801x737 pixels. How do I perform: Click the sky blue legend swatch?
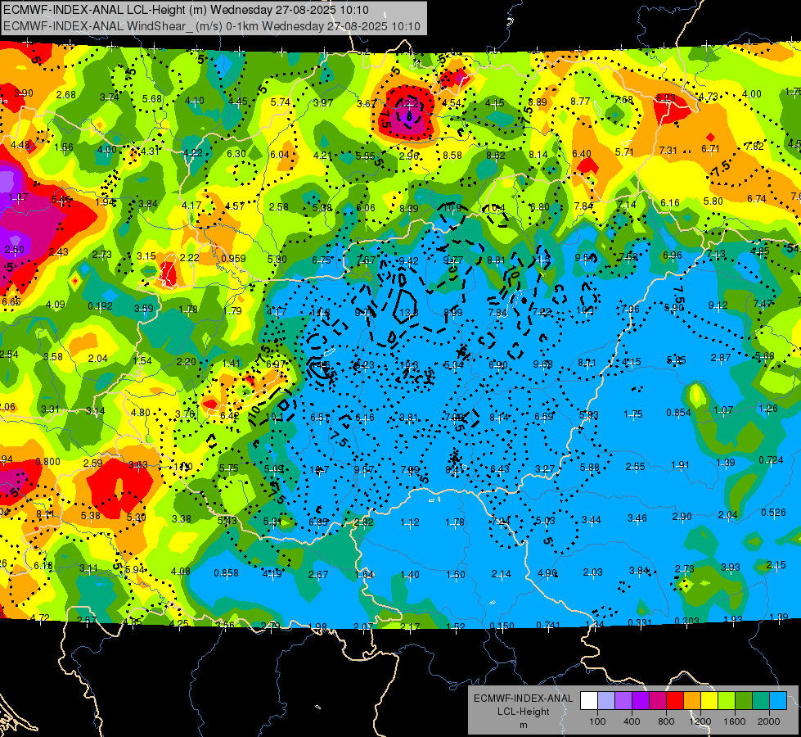click(778, 701)
